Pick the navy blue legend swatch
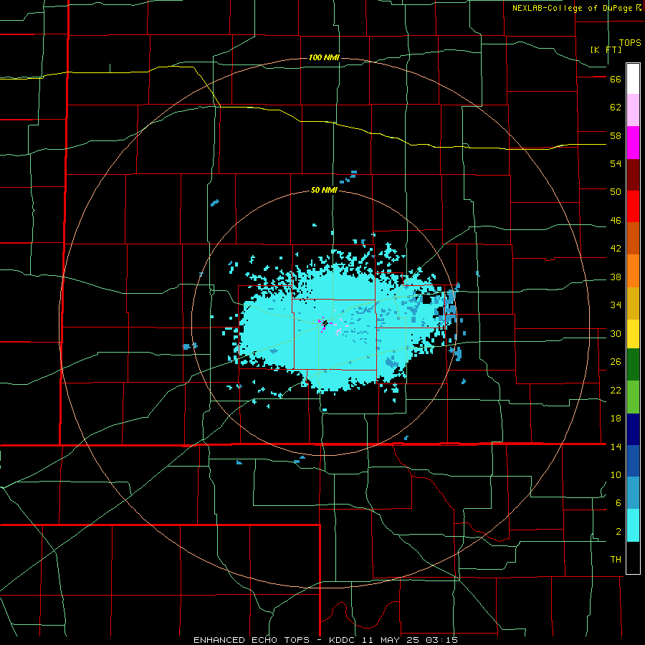Image resolution: width=645 pixels, height=645 pixels. coord(633,429)
